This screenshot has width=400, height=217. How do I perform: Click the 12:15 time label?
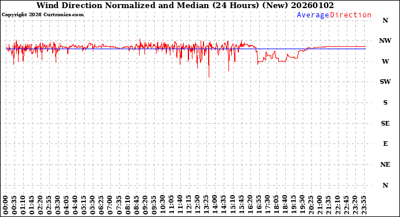click(188, 205)
